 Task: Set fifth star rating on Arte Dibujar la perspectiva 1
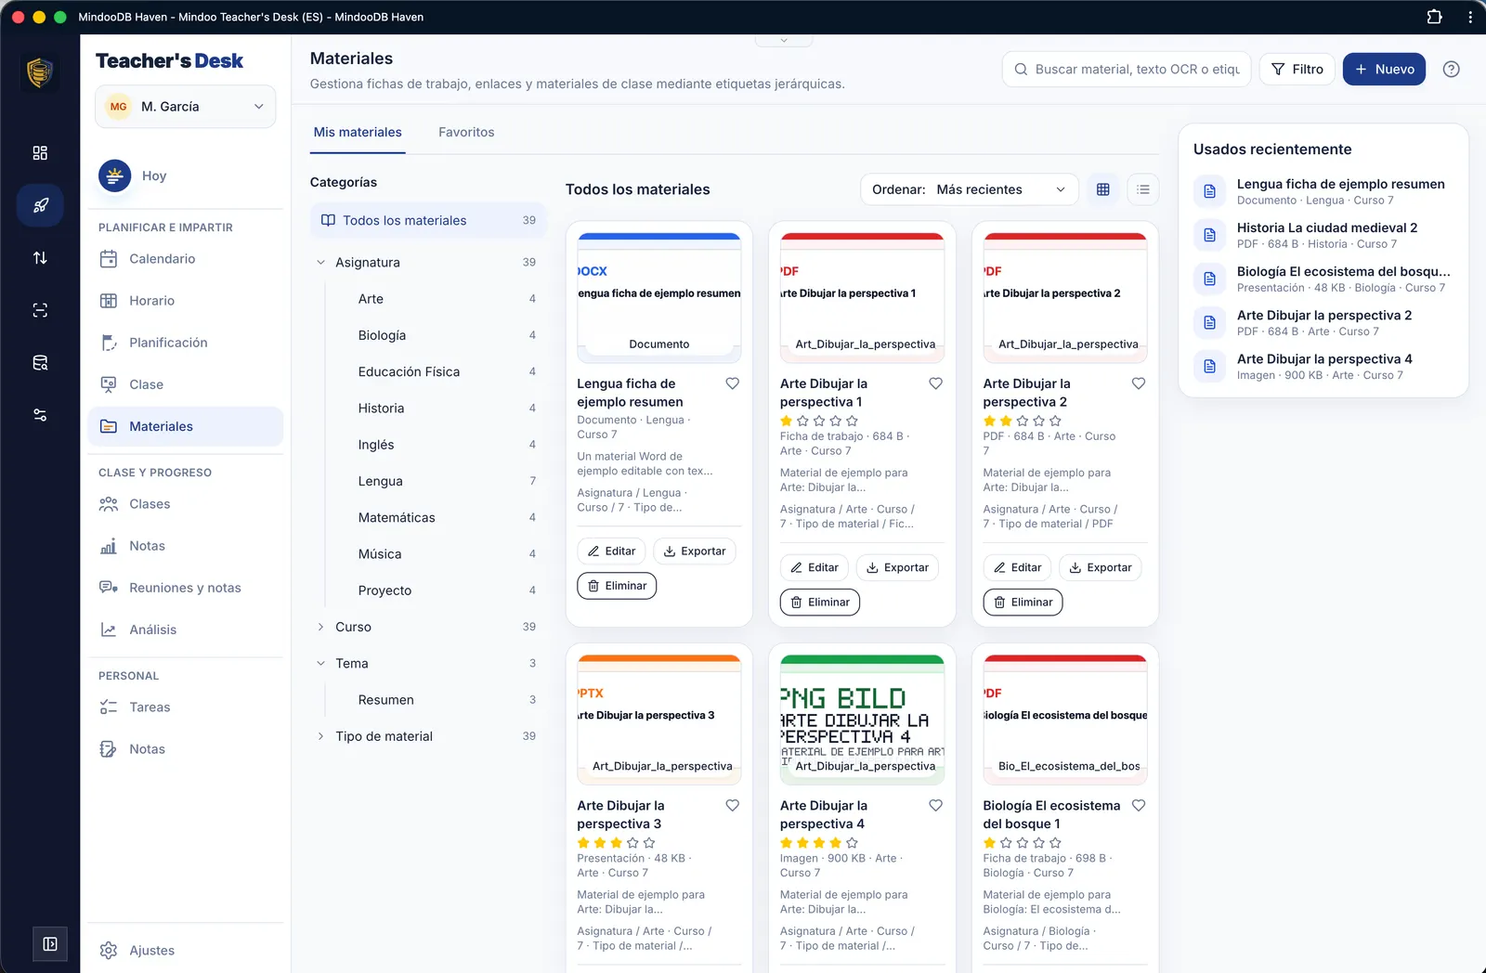853,421
